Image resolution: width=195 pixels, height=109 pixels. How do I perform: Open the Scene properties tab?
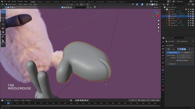tap(163, 55)
